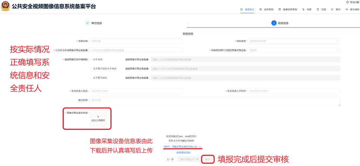The width and height of the screenshot is (360, 166).
Task: Click the branch icon beside 移交
Action: (x=332, y=10)
